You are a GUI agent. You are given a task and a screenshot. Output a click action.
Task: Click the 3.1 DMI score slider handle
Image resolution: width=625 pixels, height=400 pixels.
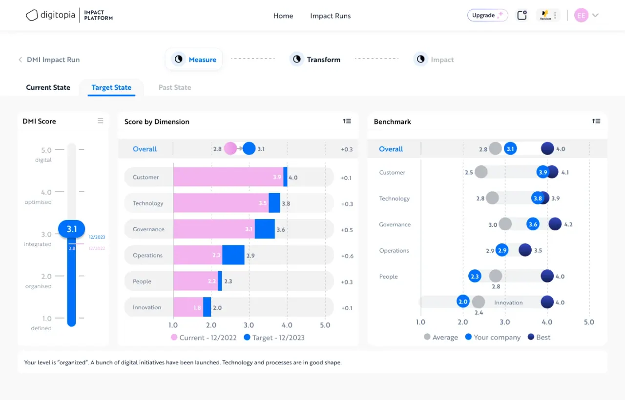click(x=72, y=229)
